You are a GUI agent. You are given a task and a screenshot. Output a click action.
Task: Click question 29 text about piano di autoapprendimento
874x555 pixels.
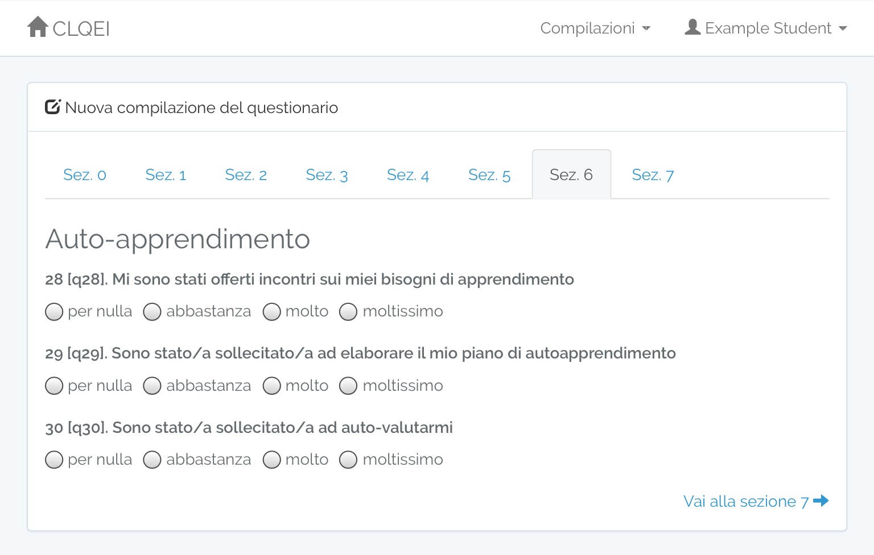(x=360, y=353)
